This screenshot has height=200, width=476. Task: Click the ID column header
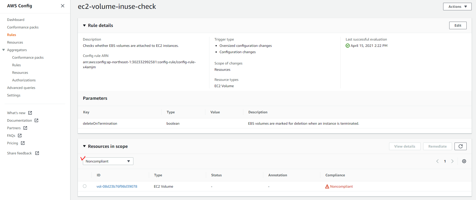tap(99, 175)
